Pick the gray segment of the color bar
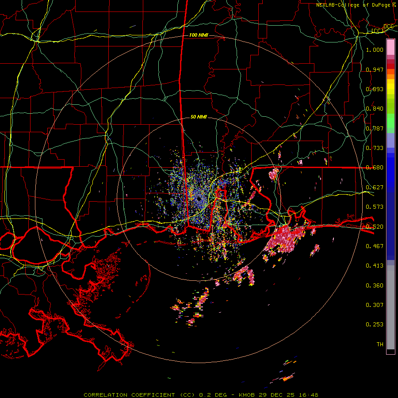This screenshot has width=398, height=398. coord(390,307)
